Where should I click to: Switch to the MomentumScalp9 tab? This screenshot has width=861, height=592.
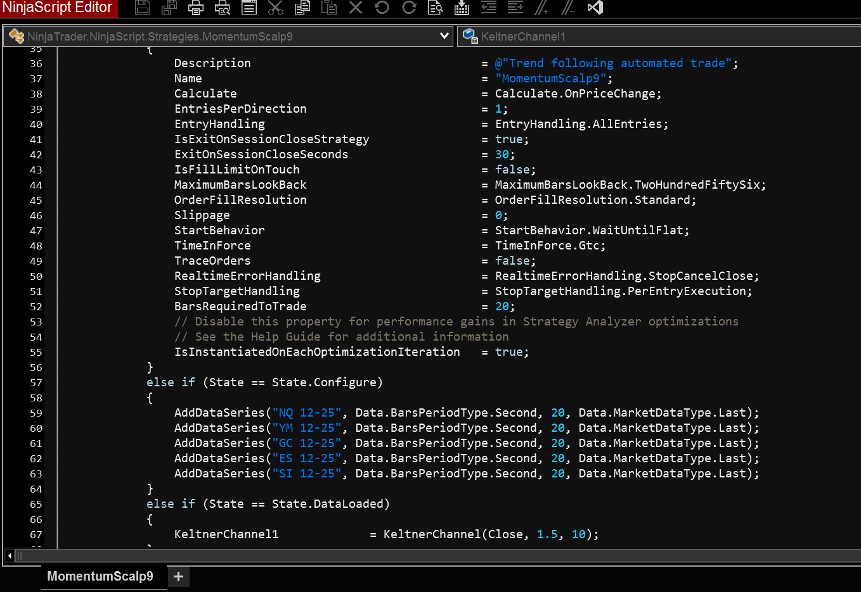[100, 576]
